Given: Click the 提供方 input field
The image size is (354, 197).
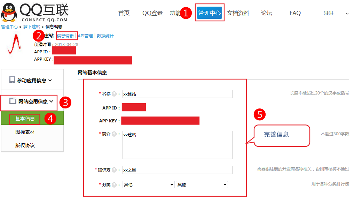Looking at the screenshot, I should (x=178, y=170).
